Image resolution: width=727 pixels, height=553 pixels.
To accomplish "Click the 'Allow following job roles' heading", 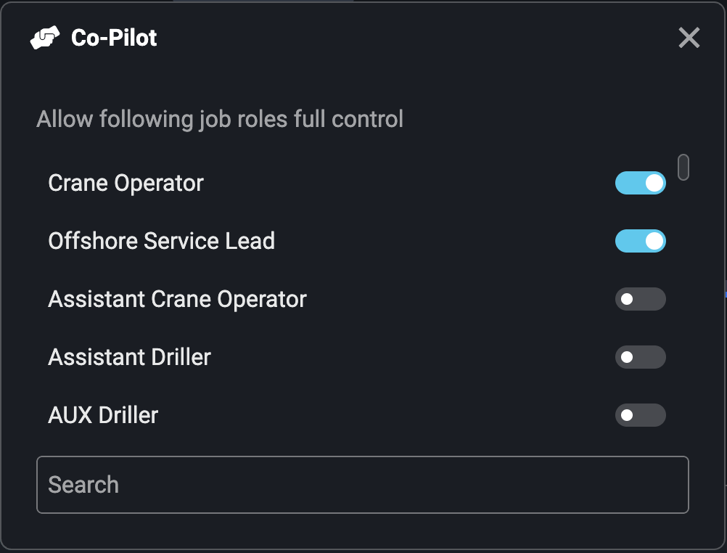I will pos(220,118).
